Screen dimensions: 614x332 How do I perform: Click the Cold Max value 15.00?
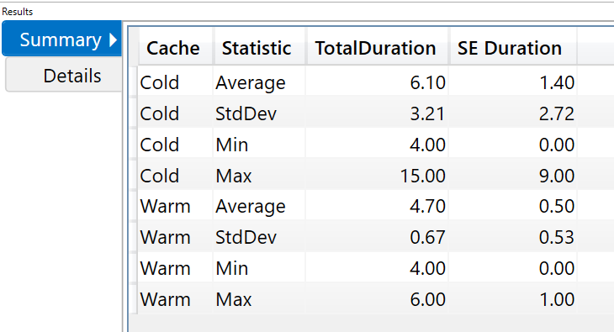(422, 176)
